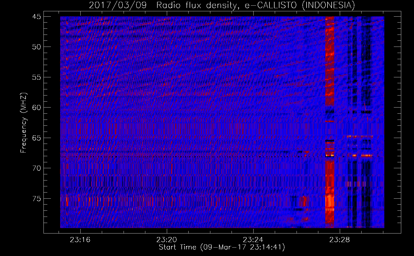Click frequency tick label 45
414x256 pixels.
point(36,17)
